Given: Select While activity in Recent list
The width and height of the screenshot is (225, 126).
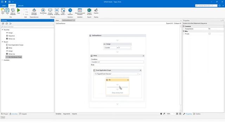Looking at the screenshot, I should pos(9,48).
